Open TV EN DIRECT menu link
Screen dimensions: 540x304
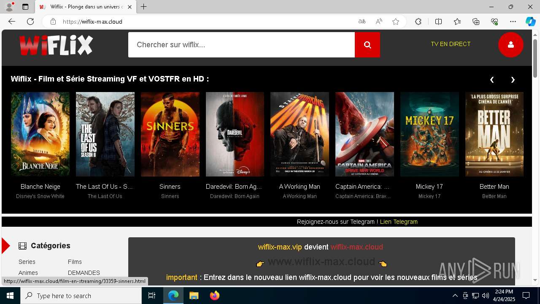coord(451,44)
